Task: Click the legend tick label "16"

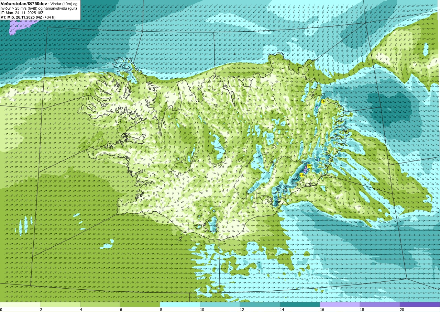Action: click(x=322, y=310)
